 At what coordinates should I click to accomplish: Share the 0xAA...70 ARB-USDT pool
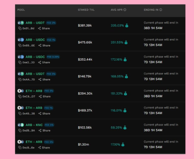(44, 79)
